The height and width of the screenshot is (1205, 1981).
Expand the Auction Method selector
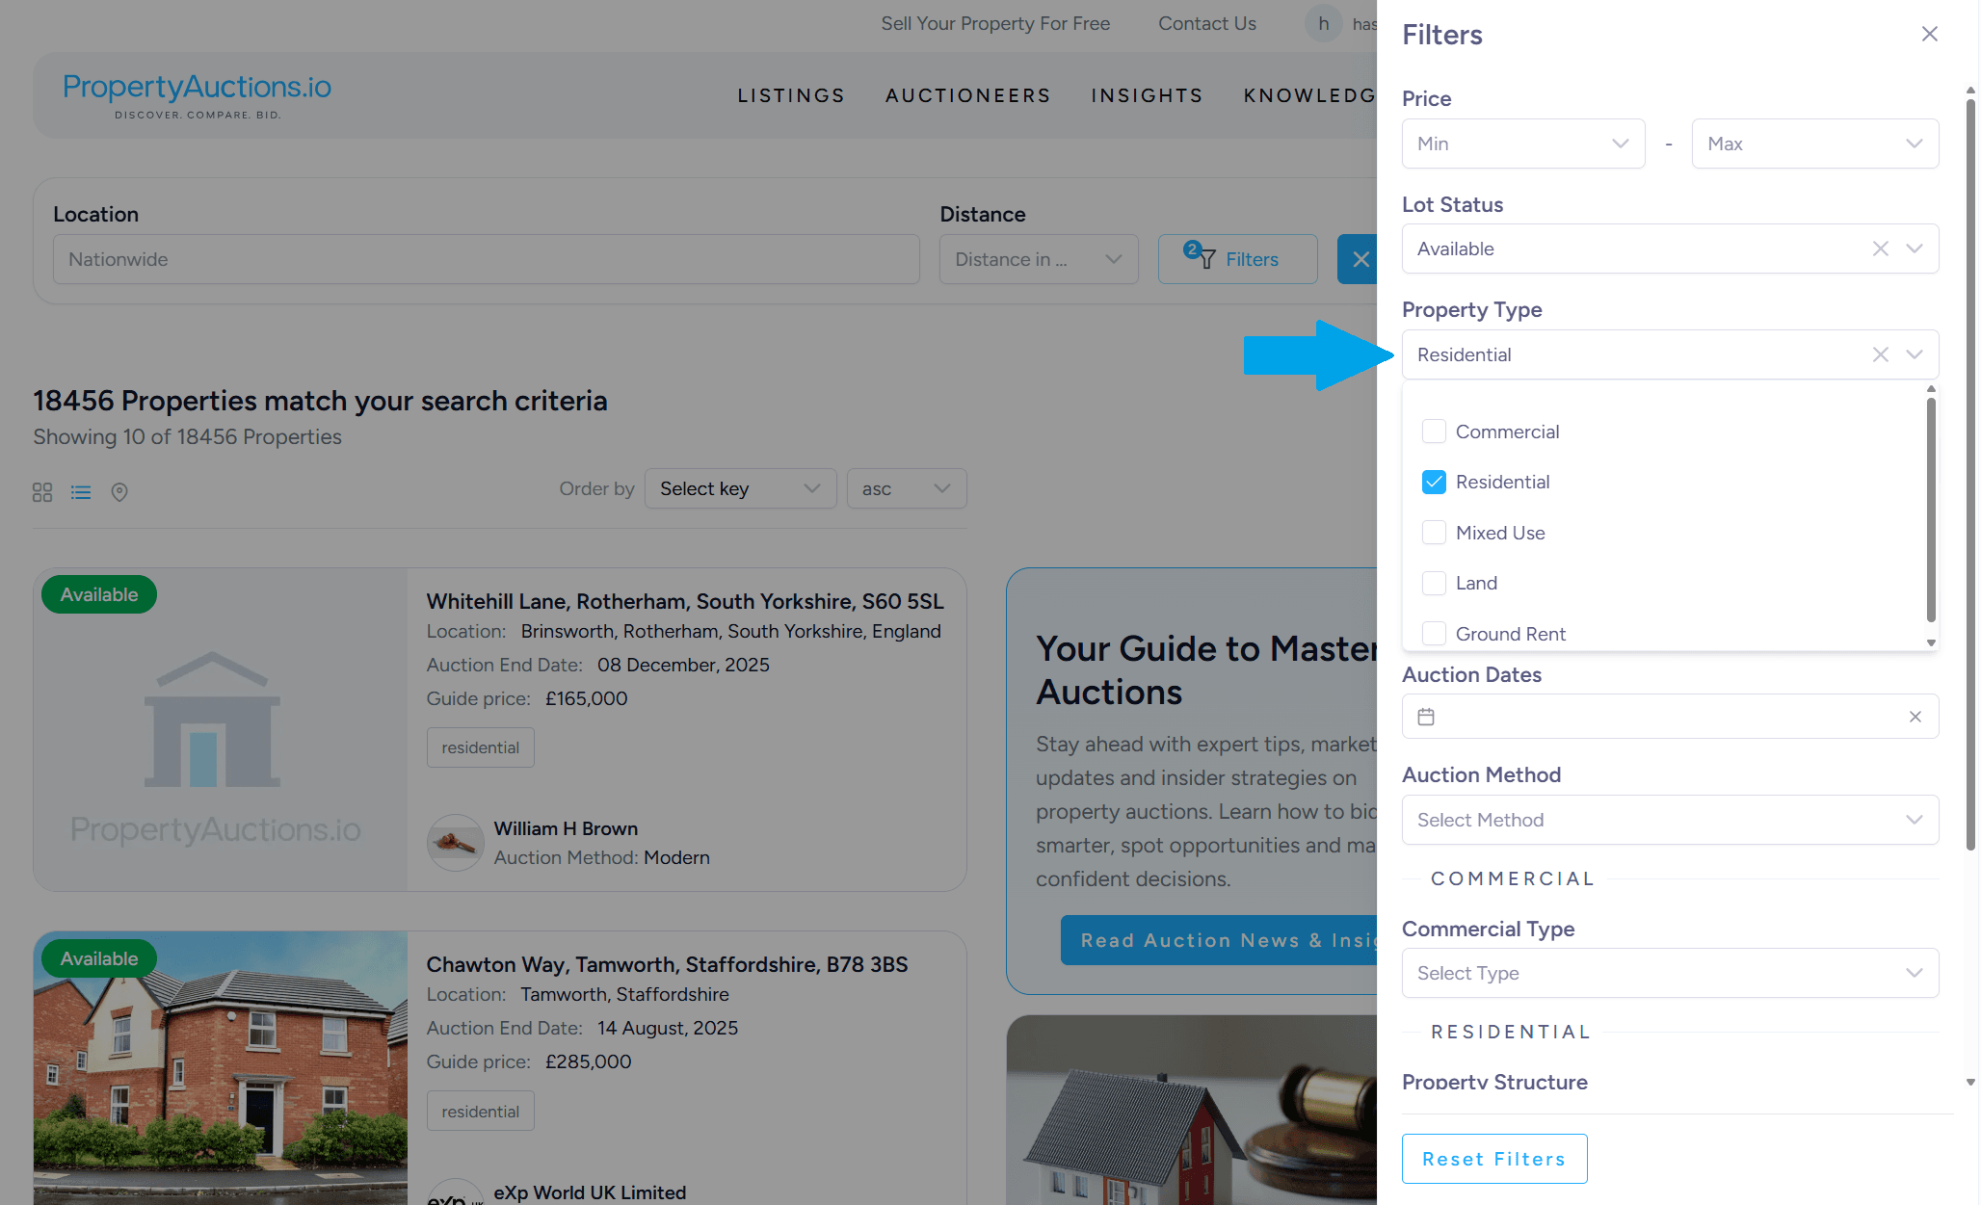click(x=1669, y=820)
